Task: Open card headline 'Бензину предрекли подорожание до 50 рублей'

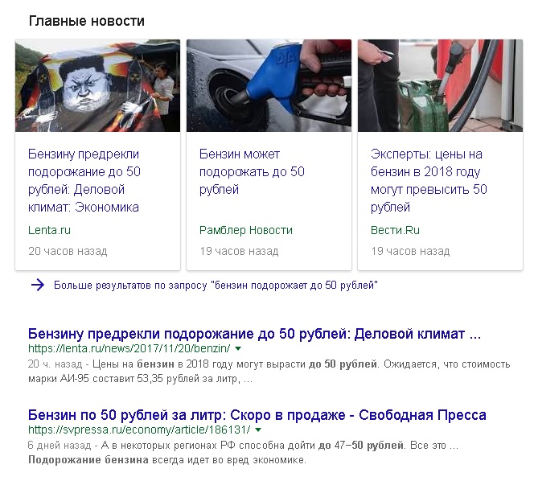Action: pos(84,180)
